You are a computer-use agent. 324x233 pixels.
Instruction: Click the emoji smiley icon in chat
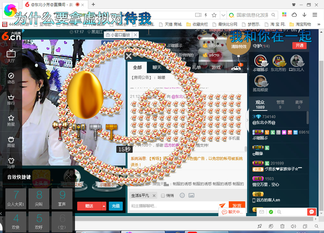[x=182, y=195]
